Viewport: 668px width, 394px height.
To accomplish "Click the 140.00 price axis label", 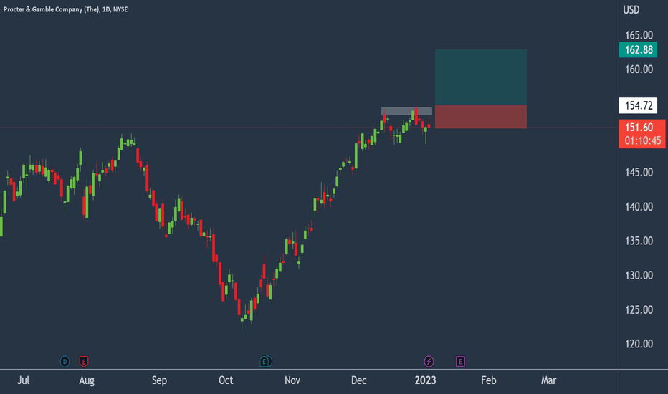I will pyautogui.click(x=639, y=206).
